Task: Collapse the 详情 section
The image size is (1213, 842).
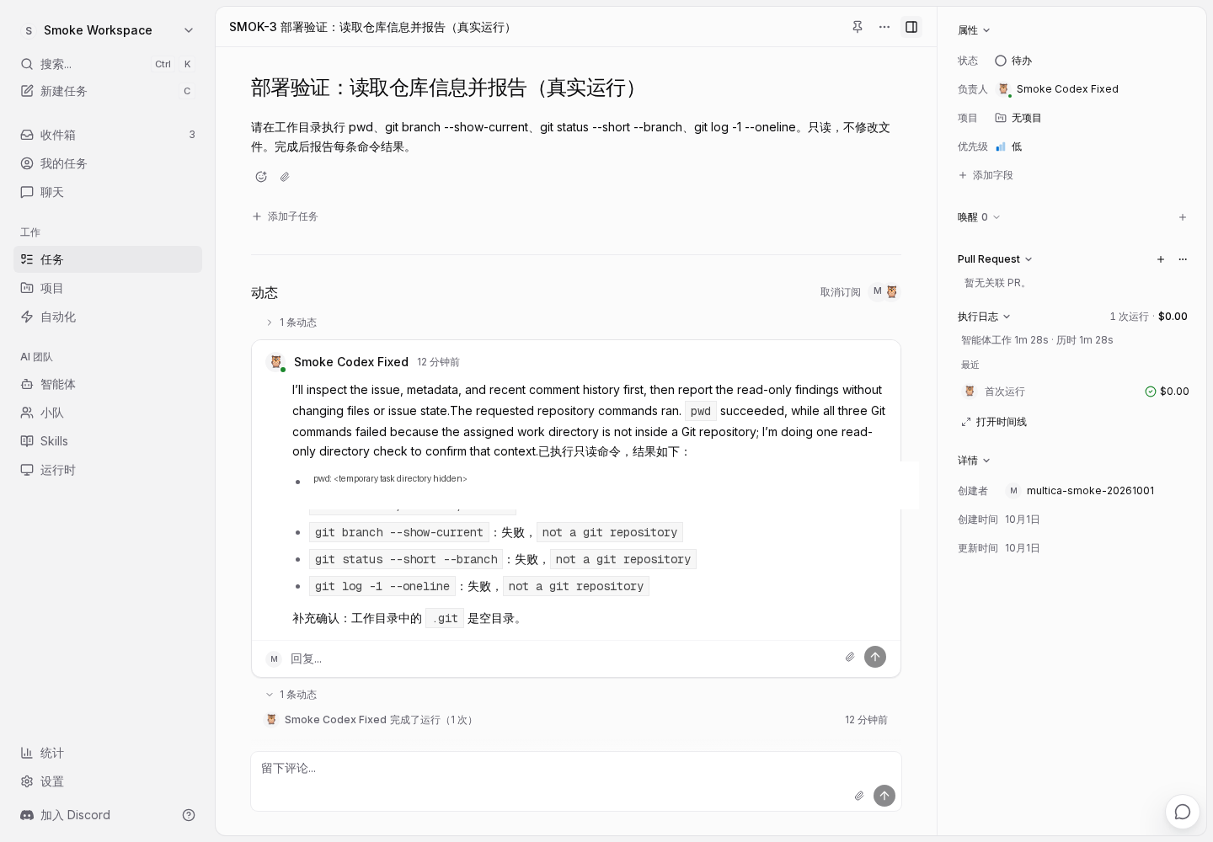Action: click(x=974, y=461)
